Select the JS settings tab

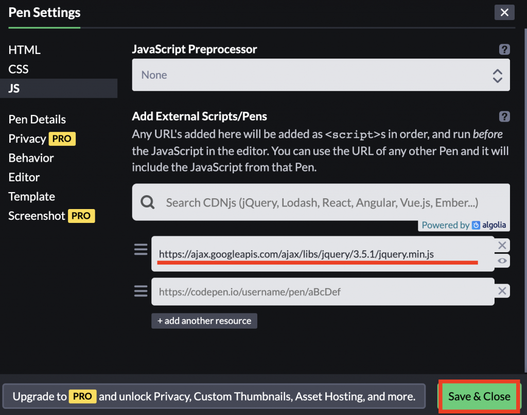click(59, 88)
